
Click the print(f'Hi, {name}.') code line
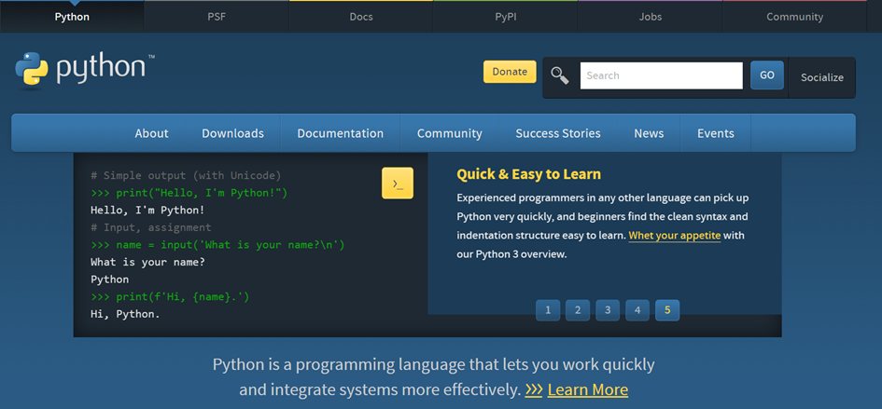170,296
